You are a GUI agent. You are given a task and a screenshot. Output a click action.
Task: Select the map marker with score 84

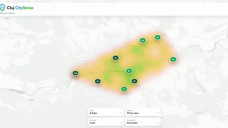[124, 89]
